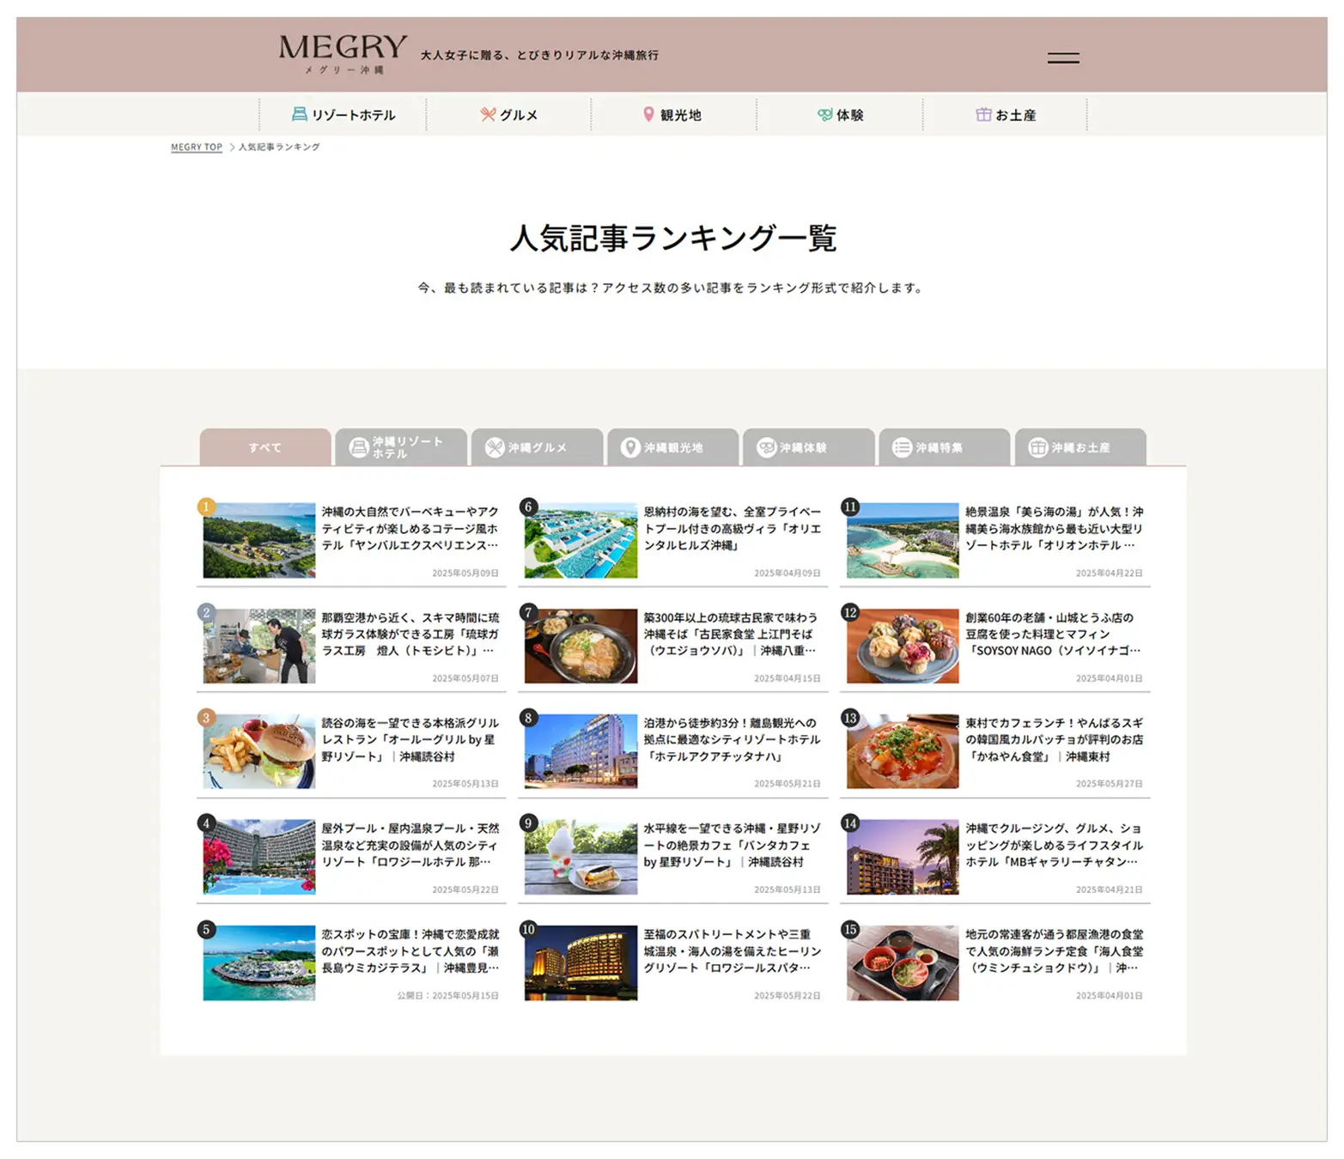The width and height of the screenshot is (1344, 1159).
Task: Click the map pin icon beside 観光地
Action: [648, 114]
